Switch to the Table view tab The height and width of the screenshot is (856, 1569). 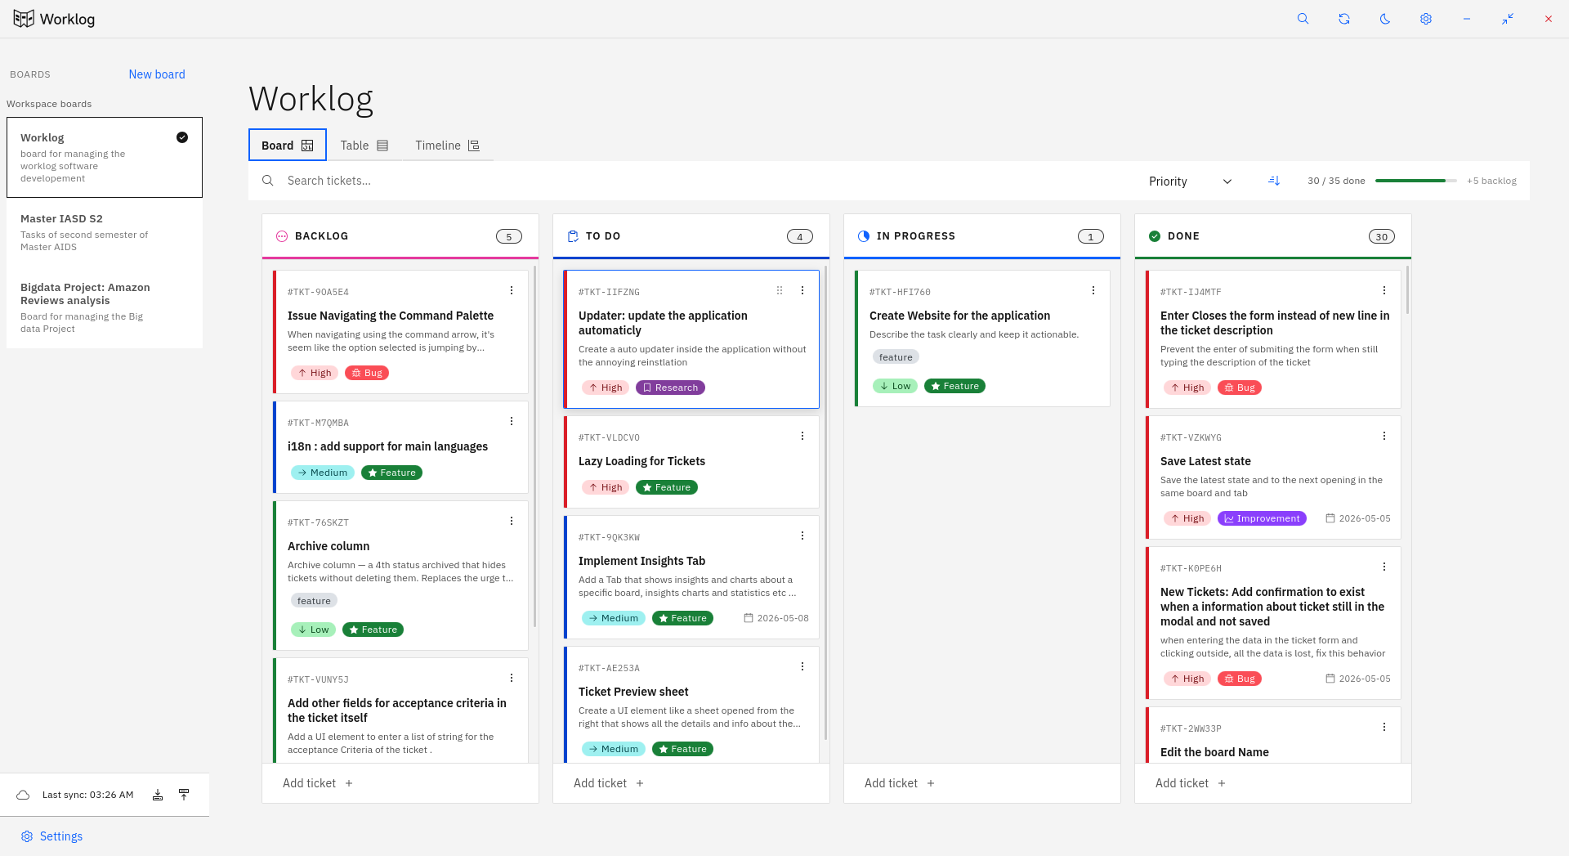pos(364,146)
